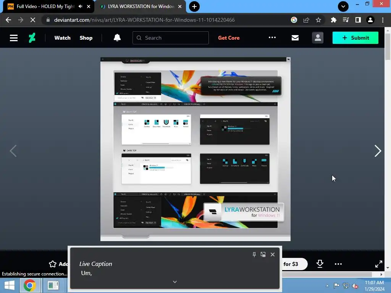This screenshot has height=293, width=391.
Task: Navigate forward in the browser
Action: click(x=21, y=20)
